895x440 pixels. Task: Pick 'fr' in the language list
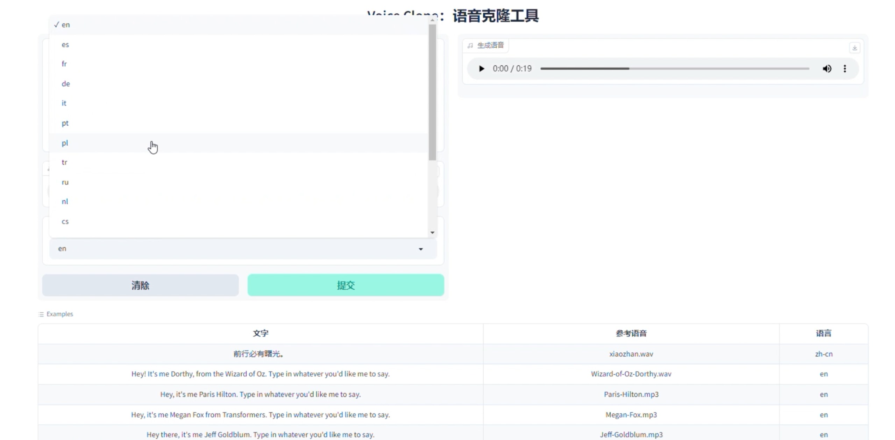[64, 64]
